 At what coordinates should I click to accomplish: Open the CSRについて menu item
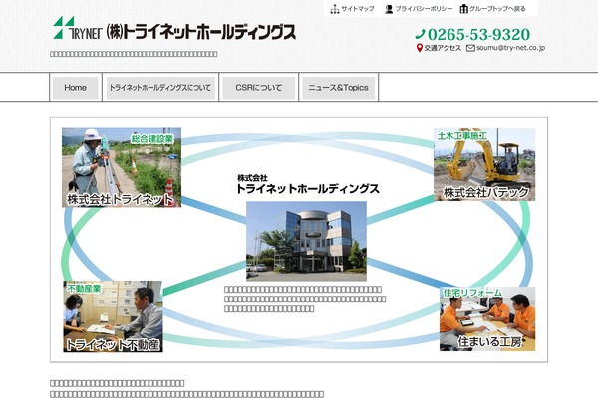click(258, 88)
